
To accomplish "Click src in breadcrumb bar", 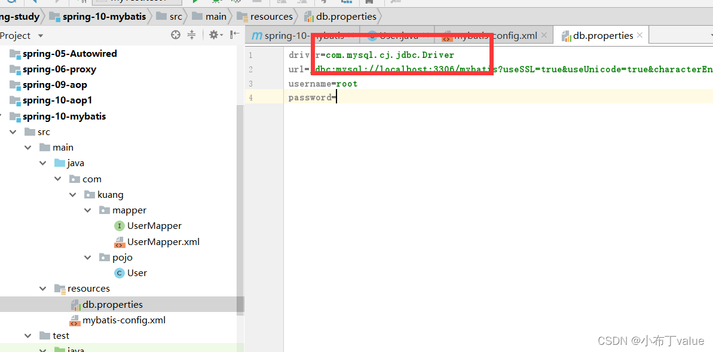I will click(169, 17).
